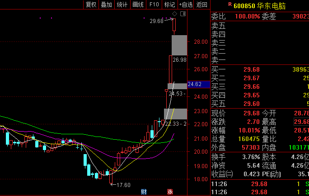309x196 pixels.
Task: Click the 流通 label
Action: pos(269,166)
